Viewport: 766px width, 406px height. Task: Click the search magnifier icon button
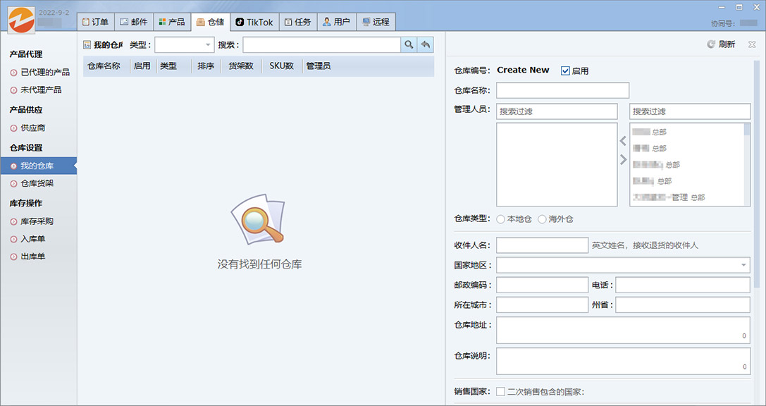[409, 45]
